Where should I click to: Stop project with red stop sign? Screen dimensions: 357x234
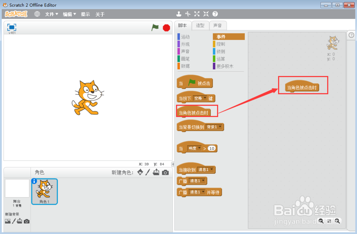point(166,28)
